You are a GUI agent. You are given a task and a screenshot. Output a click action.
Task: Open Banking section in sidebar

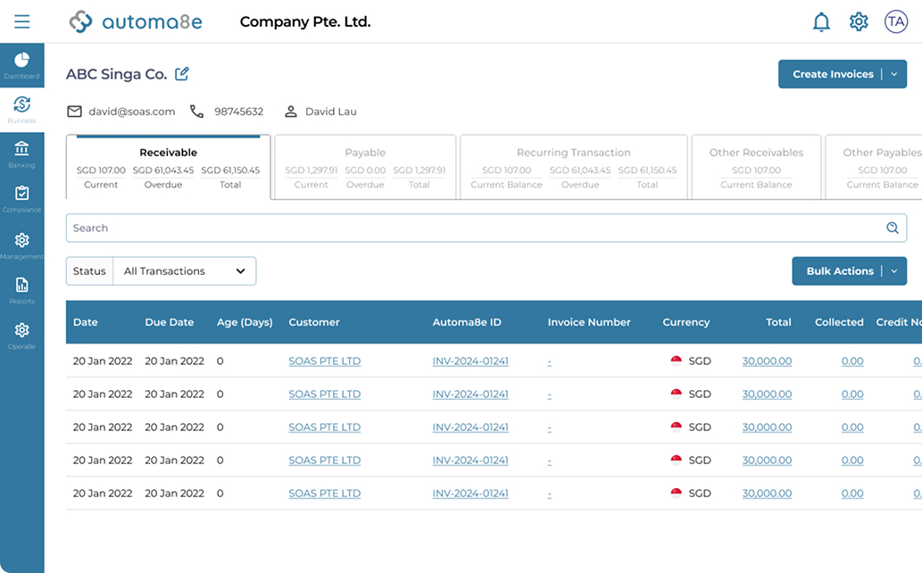(x=21, y=154)
